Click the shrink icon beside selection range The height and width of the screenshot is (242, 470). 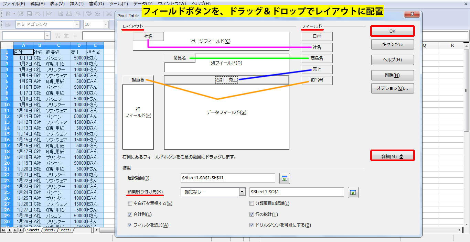[x=285, y=178]
